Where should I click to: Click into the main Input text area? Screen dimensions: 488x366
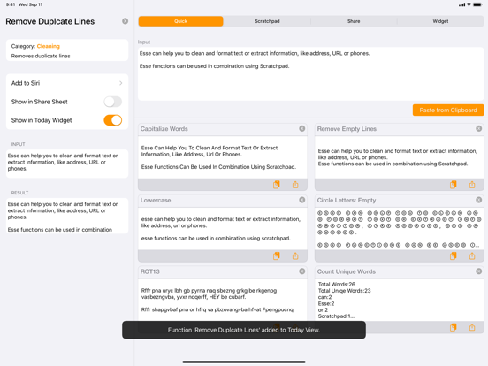[310, 73]
